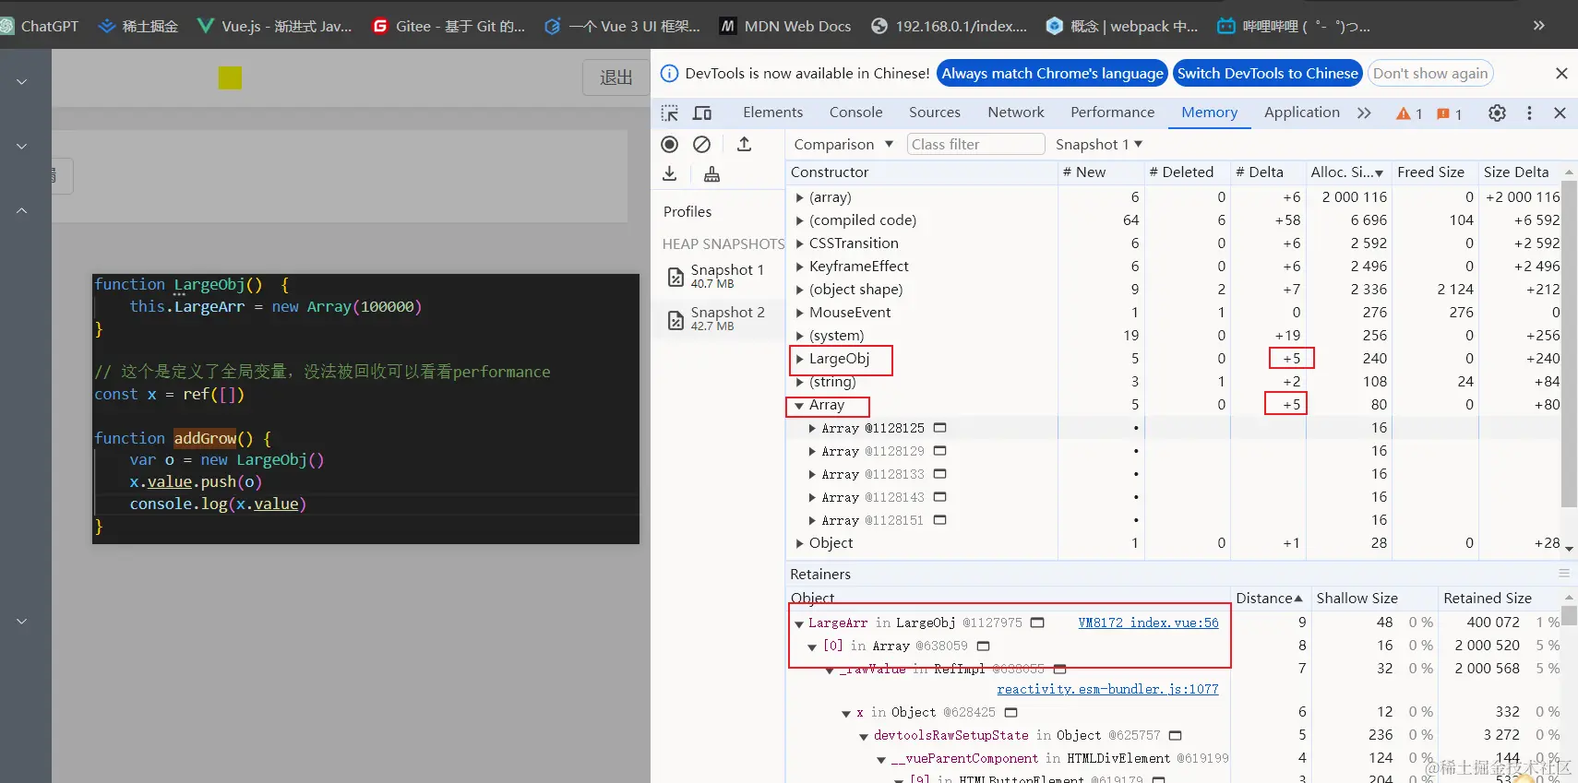Click the take heap snapshot record button
Screen dimensions: 1578x783
pos(670,144)
